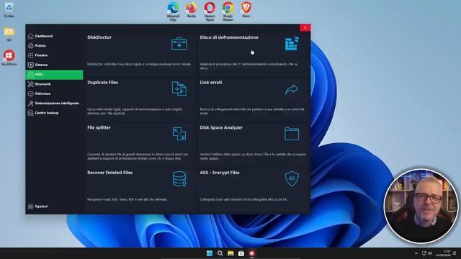The width and height of the screenshot is (461, 259).
Task: Click the red app icon in taskbar
Action: click(252, 253)
